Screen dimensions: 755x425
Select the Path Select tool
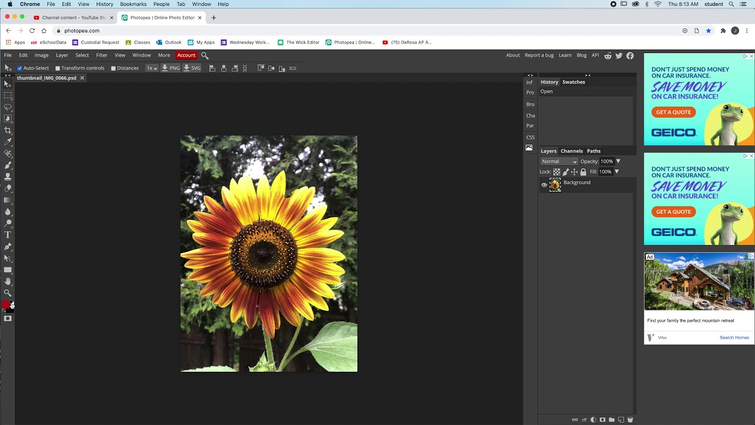8,258
